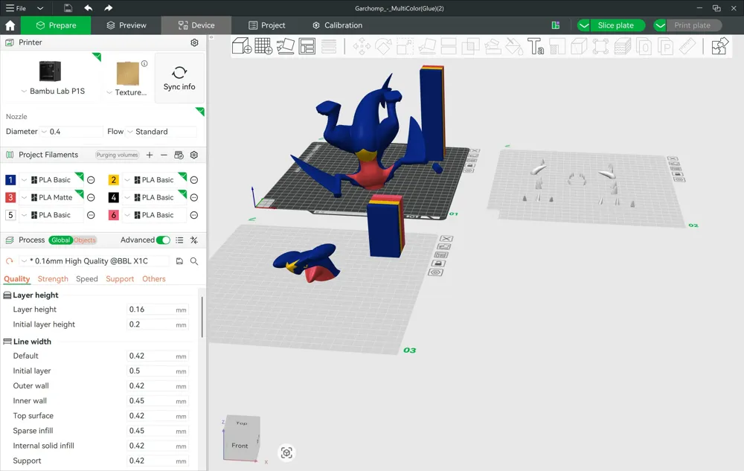Viewport: 744px width, 471px height.
Task: Switch to the Project tab
Action: click(267, 25)
